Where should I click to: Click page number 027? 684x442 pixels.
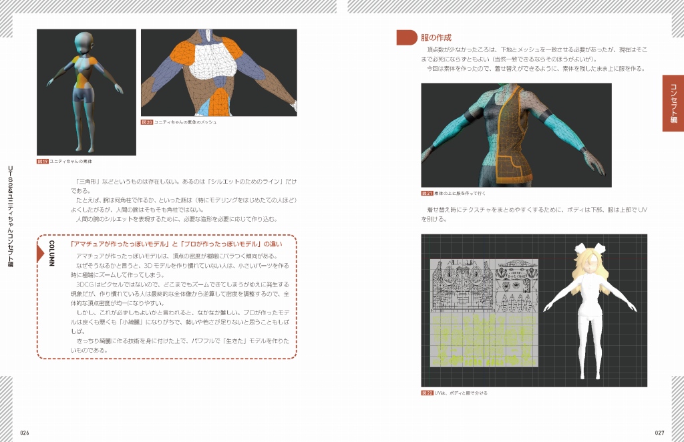click(659, 433)
